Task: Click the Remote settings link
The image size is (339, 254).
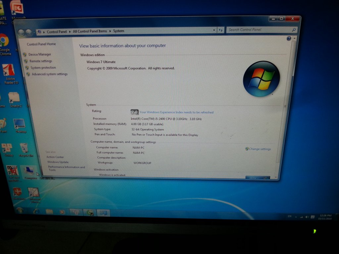Action: (40, 61)
